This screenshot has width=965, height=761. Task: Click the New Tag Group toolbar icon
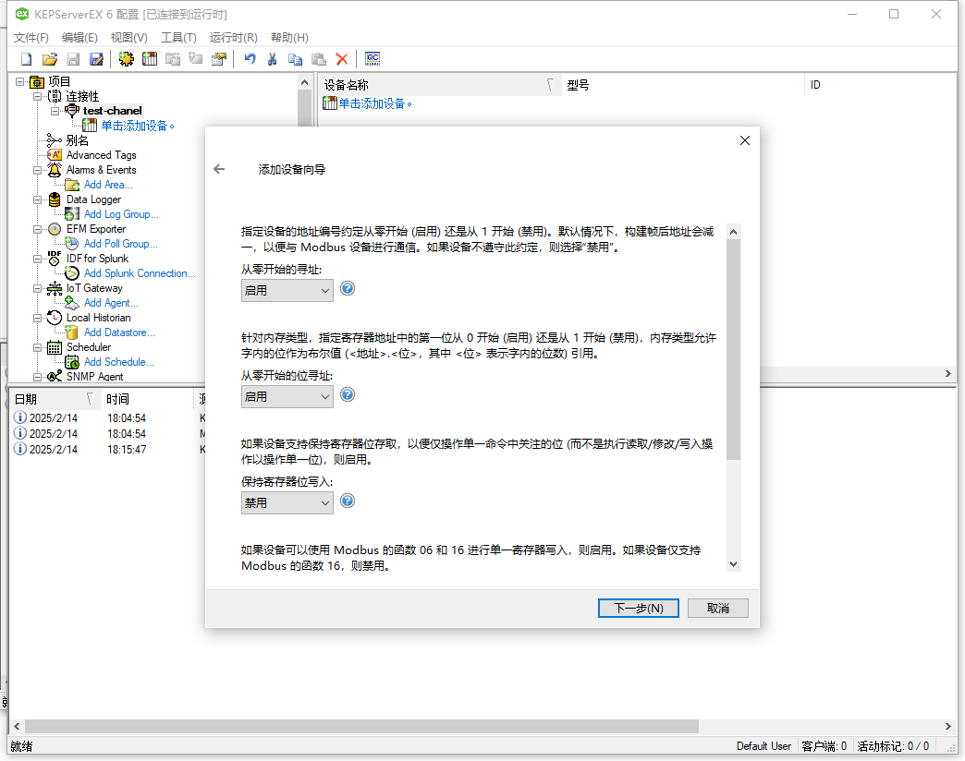[173, 59]
